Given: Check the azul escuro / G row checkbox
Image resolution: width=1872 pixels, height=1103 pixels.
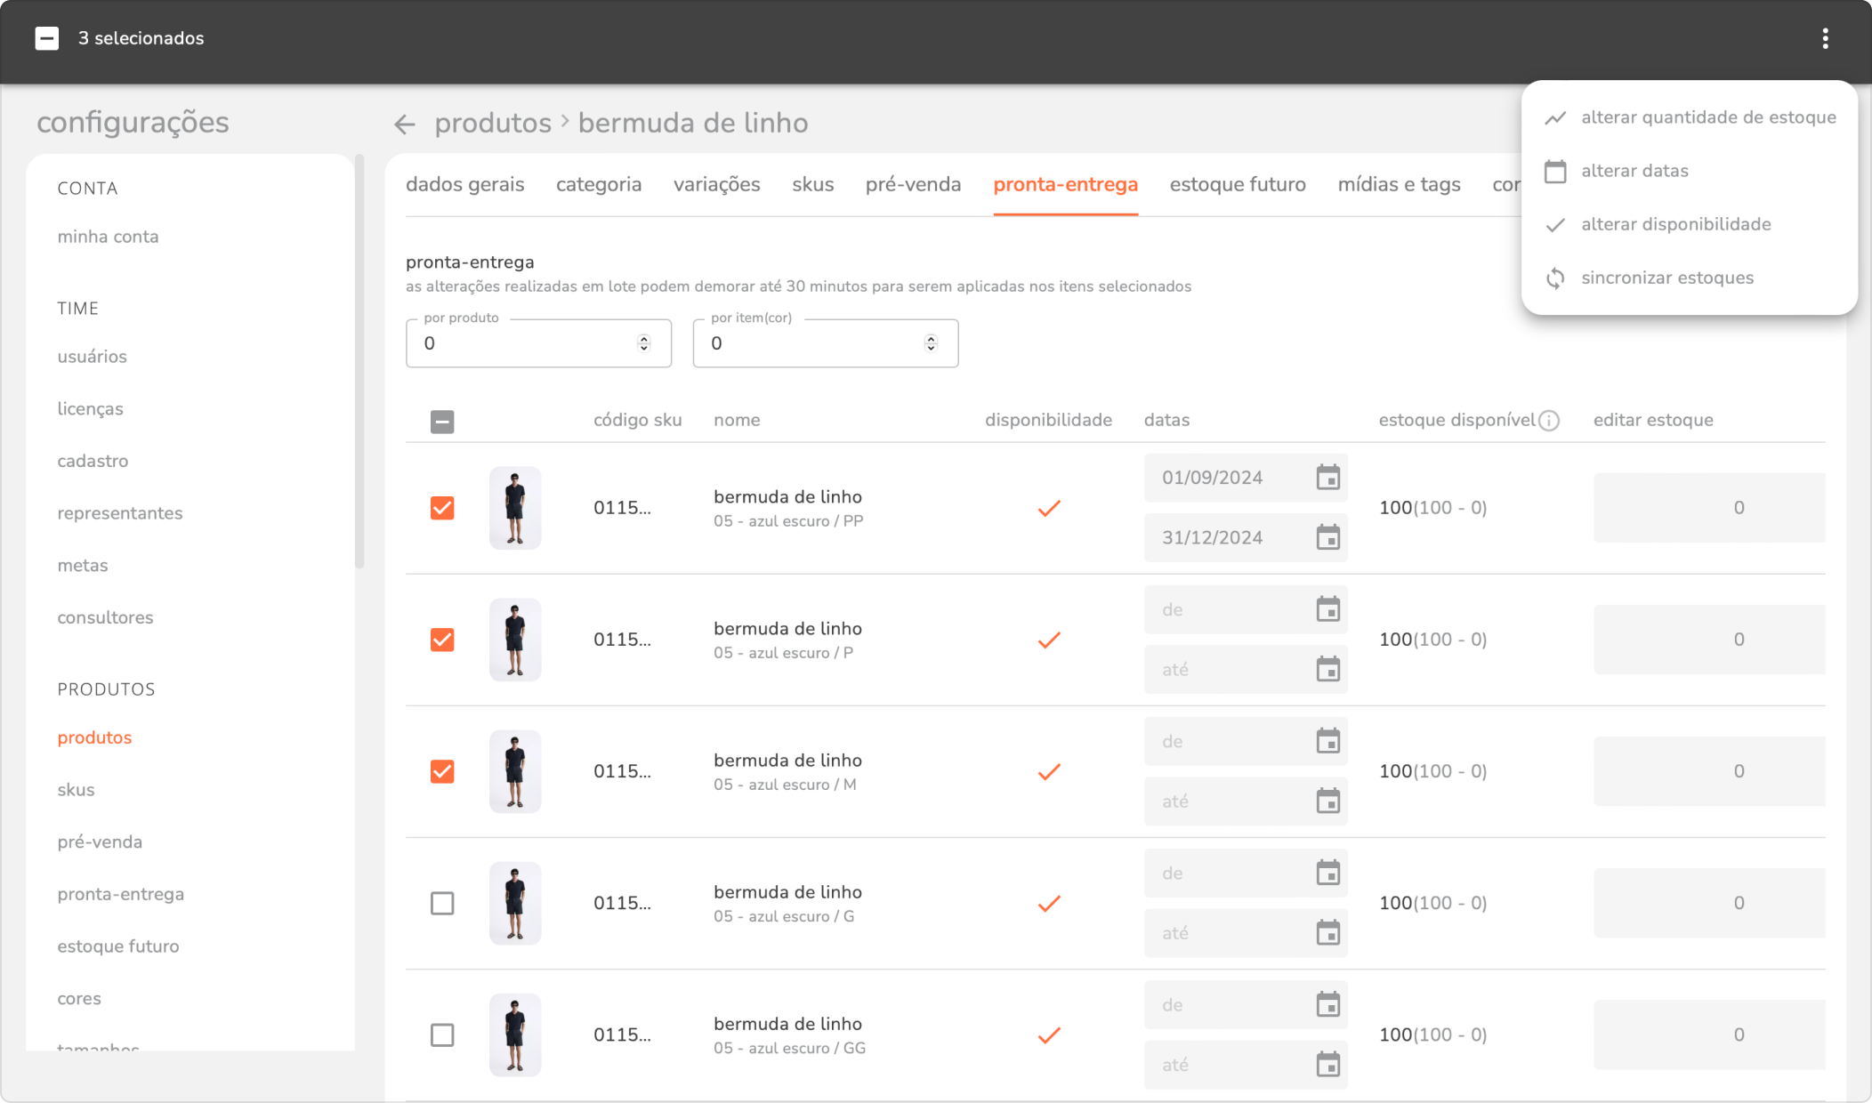Looking at the screenshot, I should [x=442, y=904].
